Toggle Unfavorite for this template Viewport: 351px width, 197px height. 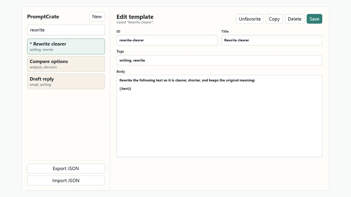click(x=250, y=19)
